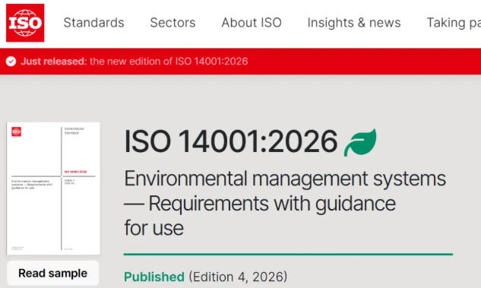Open the About ISO menu
This screenshot has width=481, height=288.
(x=252, y=23)
